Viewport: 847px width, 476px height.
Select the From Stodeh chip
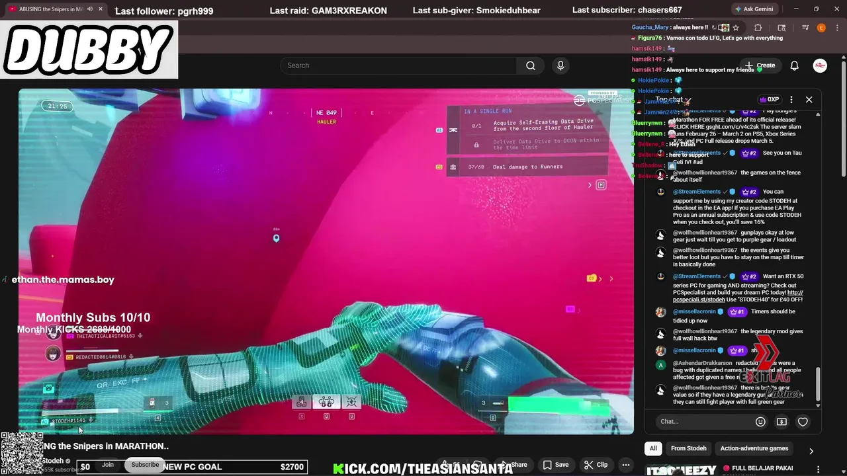coord(688,448)
